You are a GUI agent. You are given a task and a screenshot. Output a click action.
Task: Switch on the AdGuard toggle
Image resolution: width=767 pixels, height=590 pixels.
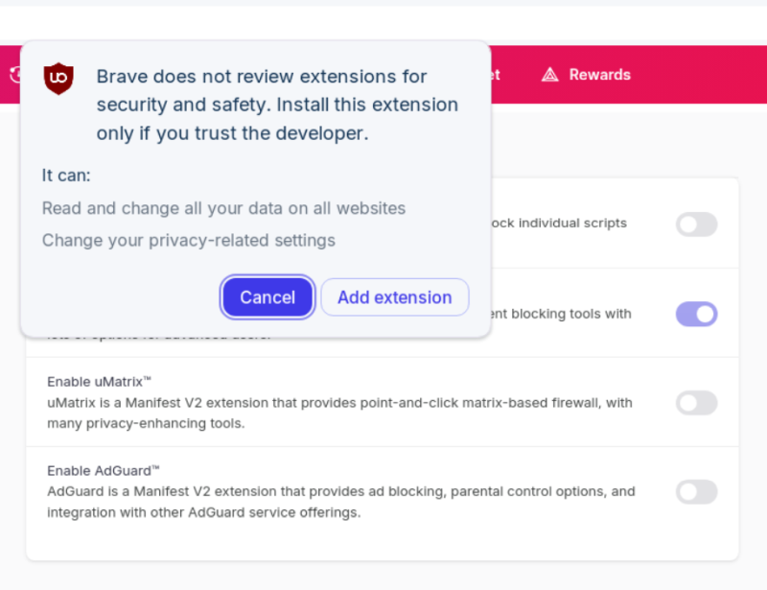click(x=696, y=492)
